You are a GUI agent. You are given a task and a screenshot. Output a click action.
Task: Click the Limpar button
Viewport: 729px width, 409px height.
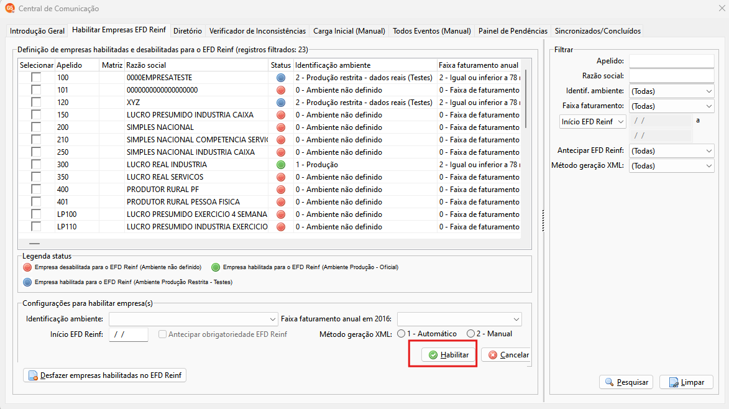686,382
